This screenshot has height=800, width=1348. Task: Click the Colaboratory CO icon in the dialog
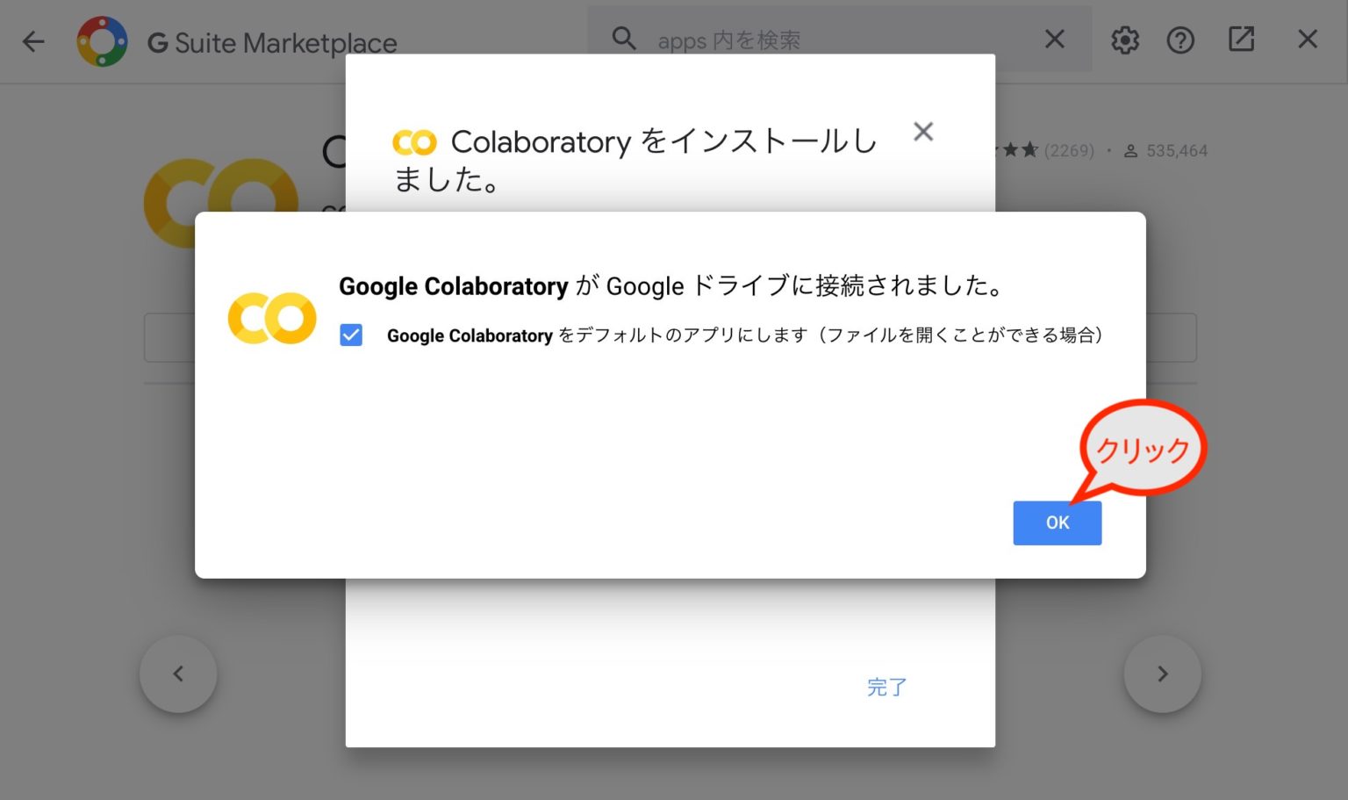[271, 318]
